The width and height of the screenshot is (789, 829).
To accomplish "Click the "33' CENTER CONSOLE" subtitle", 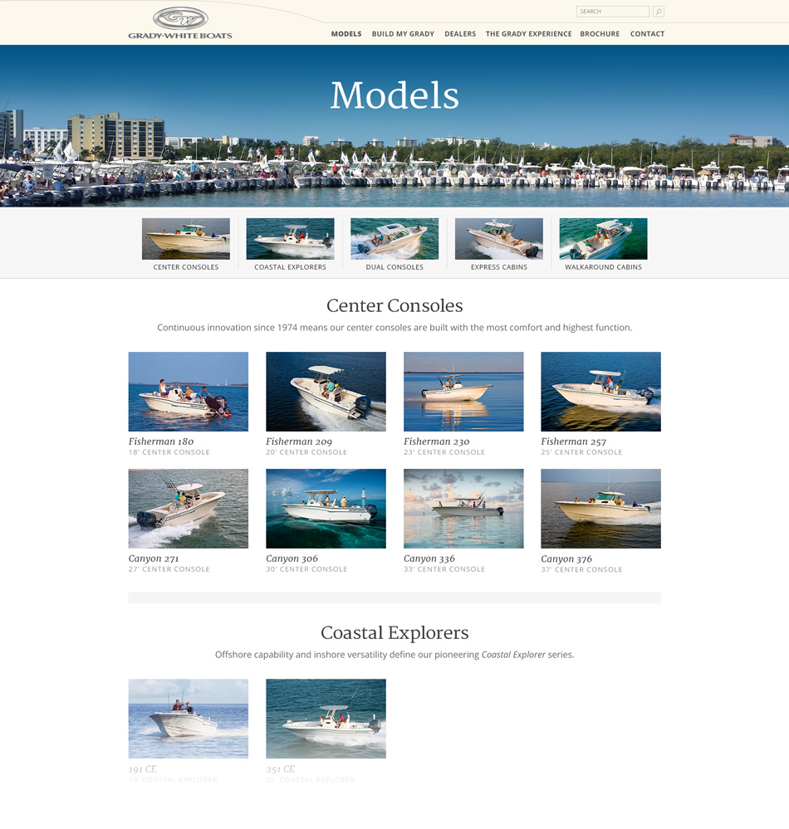I will [x=444, y=569].
